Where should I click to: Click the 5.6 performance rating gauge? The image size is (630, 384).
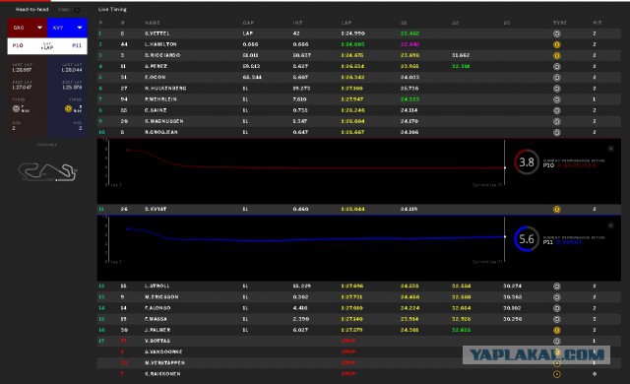(527, 239)
